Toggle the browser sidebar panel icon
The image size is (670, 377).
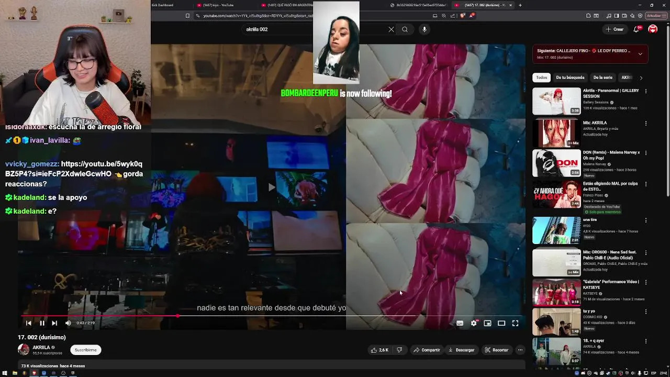(617, 16)
